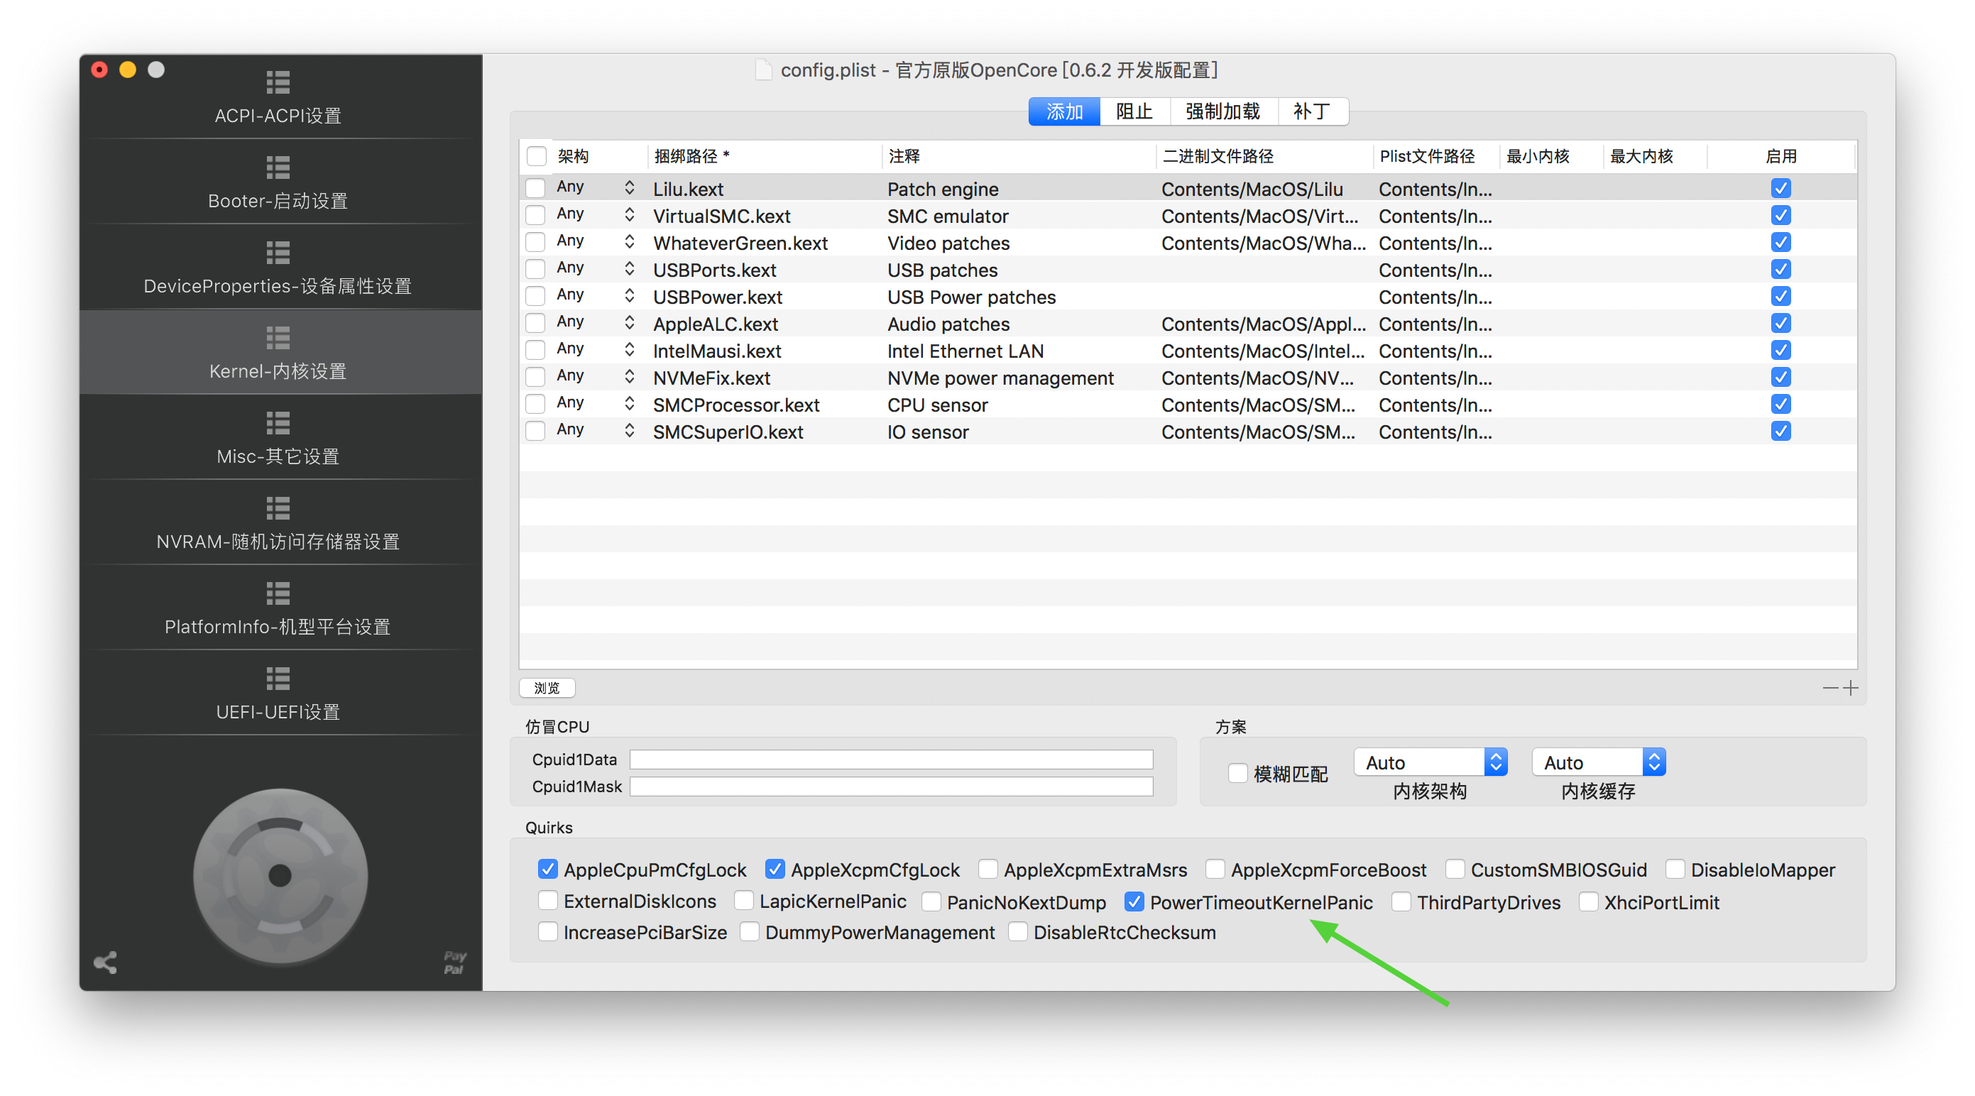Uncheck PowerTimeoutKernelPanic quirk
Viewport: 1975px width, 1096px height.
[x=1134, y=902]
